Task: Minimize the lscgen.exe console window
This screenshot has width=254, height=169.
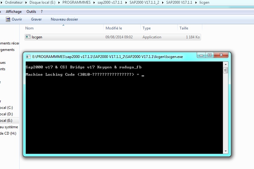Action: click(x=201, y=55)
